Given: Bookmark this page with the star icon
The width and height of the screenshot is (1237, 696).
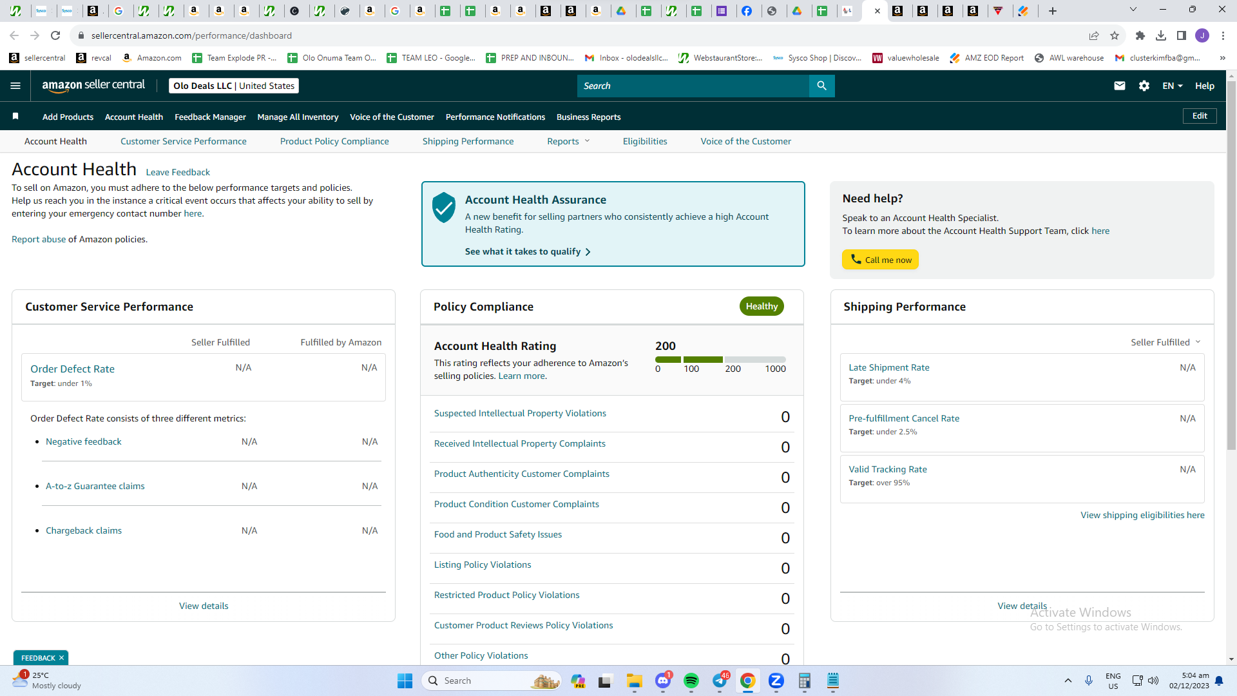Looking at the screenshot, I should [1115, 35].
